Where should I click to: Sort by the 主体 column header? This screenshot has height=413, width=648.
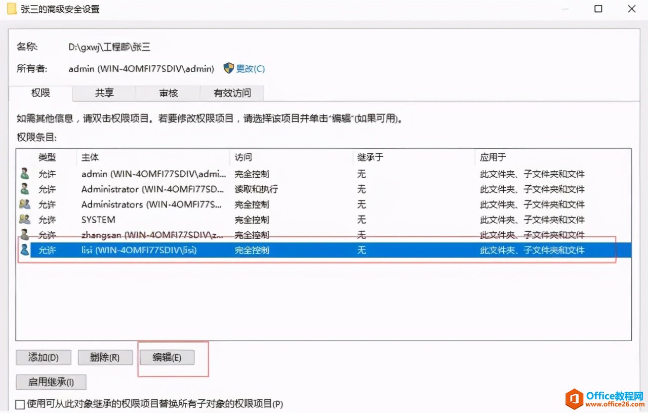coord(153,157)
